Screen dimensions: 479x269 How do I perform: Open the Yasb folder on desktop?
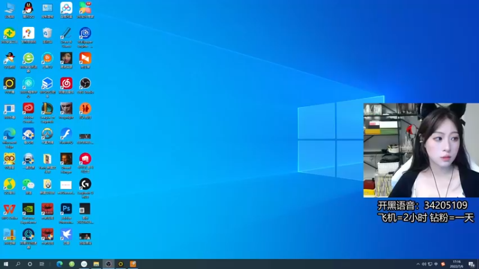tap(47, 163)
